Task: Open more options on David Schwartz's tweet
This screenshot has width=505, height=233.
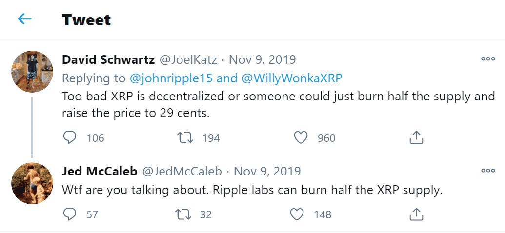Action: (x=488, y=59)
